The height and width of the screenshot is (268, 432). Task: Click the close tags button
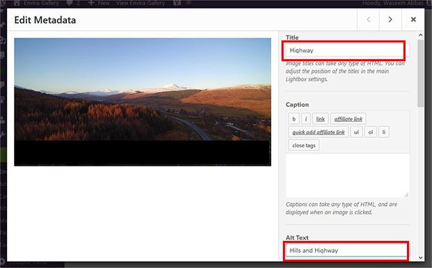pyautogui.click(x=304, y=145)
